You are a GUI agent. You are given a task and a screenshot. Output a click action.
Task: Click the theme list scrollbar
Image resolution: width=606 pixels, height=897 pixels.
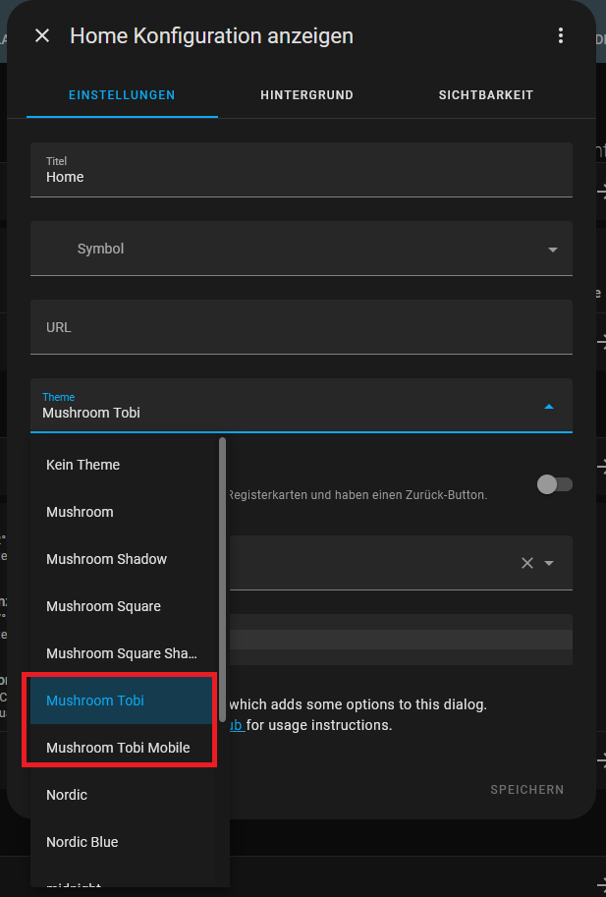(x=223, y=570)
